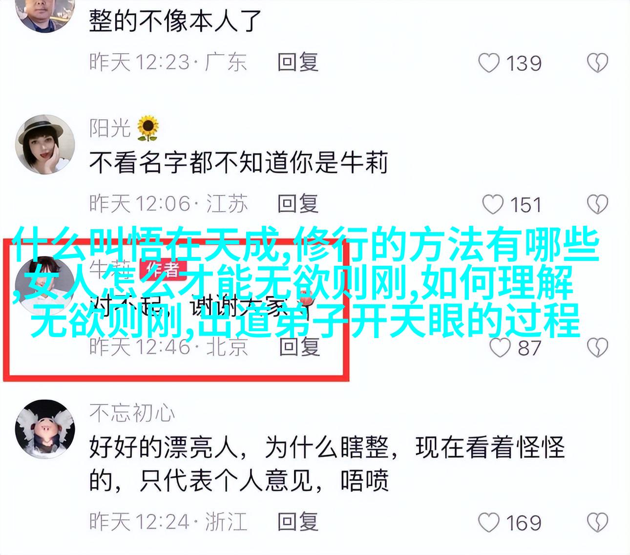Reply to the 12:23 广东 comment
The height and width of the screenshot is (555, 630).
click(x=298, y=63)
